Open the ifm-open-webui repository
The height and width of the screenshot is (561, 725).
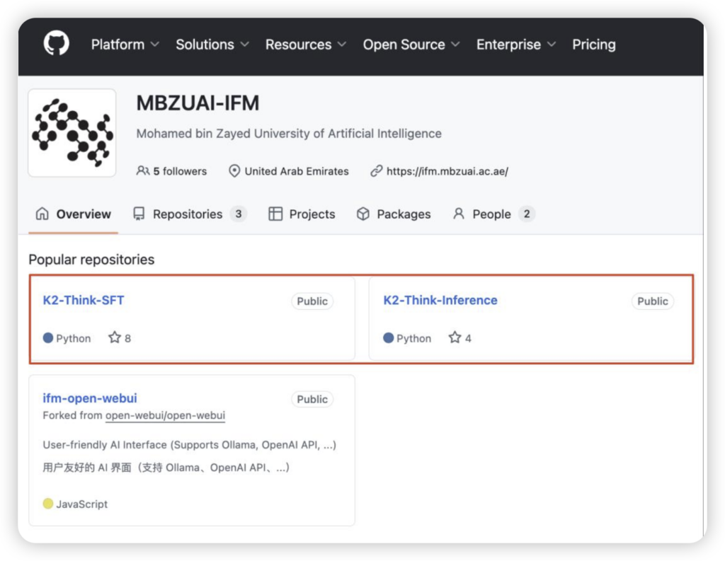point(90,398)
